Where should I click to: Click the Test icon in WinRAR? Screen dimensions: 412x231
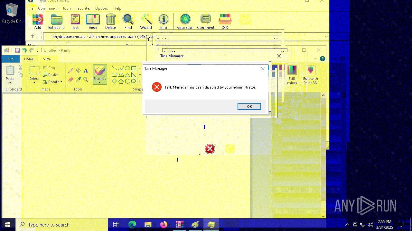[75, 21]
